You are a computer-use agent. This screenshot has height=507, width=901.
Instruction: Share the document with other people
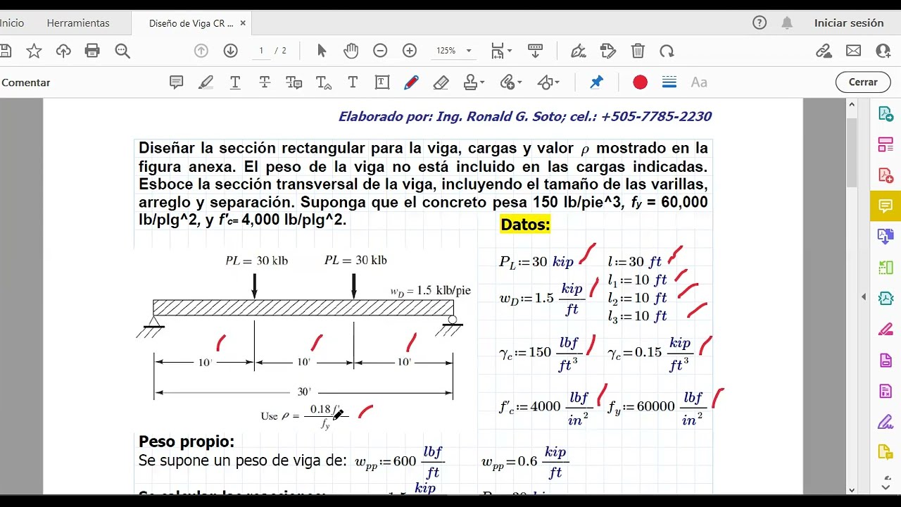tap(883, 51)
